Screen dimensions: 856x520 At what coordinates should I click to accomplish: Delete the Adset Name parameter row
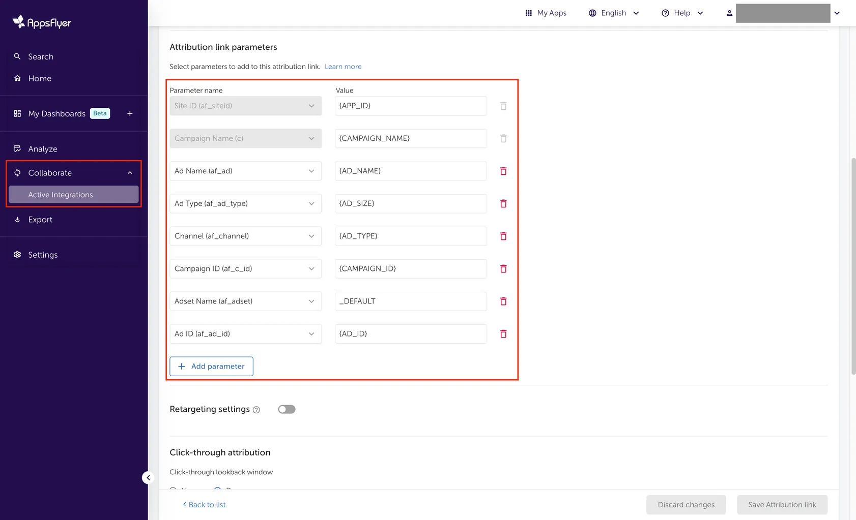point(503,301)
